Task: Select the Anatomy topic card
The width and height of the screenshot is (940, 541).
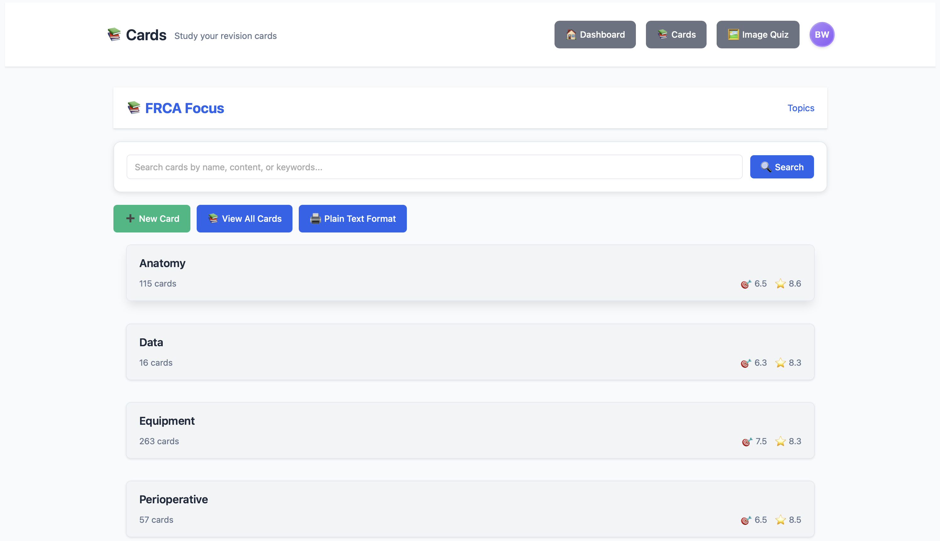Action: [x=470, y=272]
